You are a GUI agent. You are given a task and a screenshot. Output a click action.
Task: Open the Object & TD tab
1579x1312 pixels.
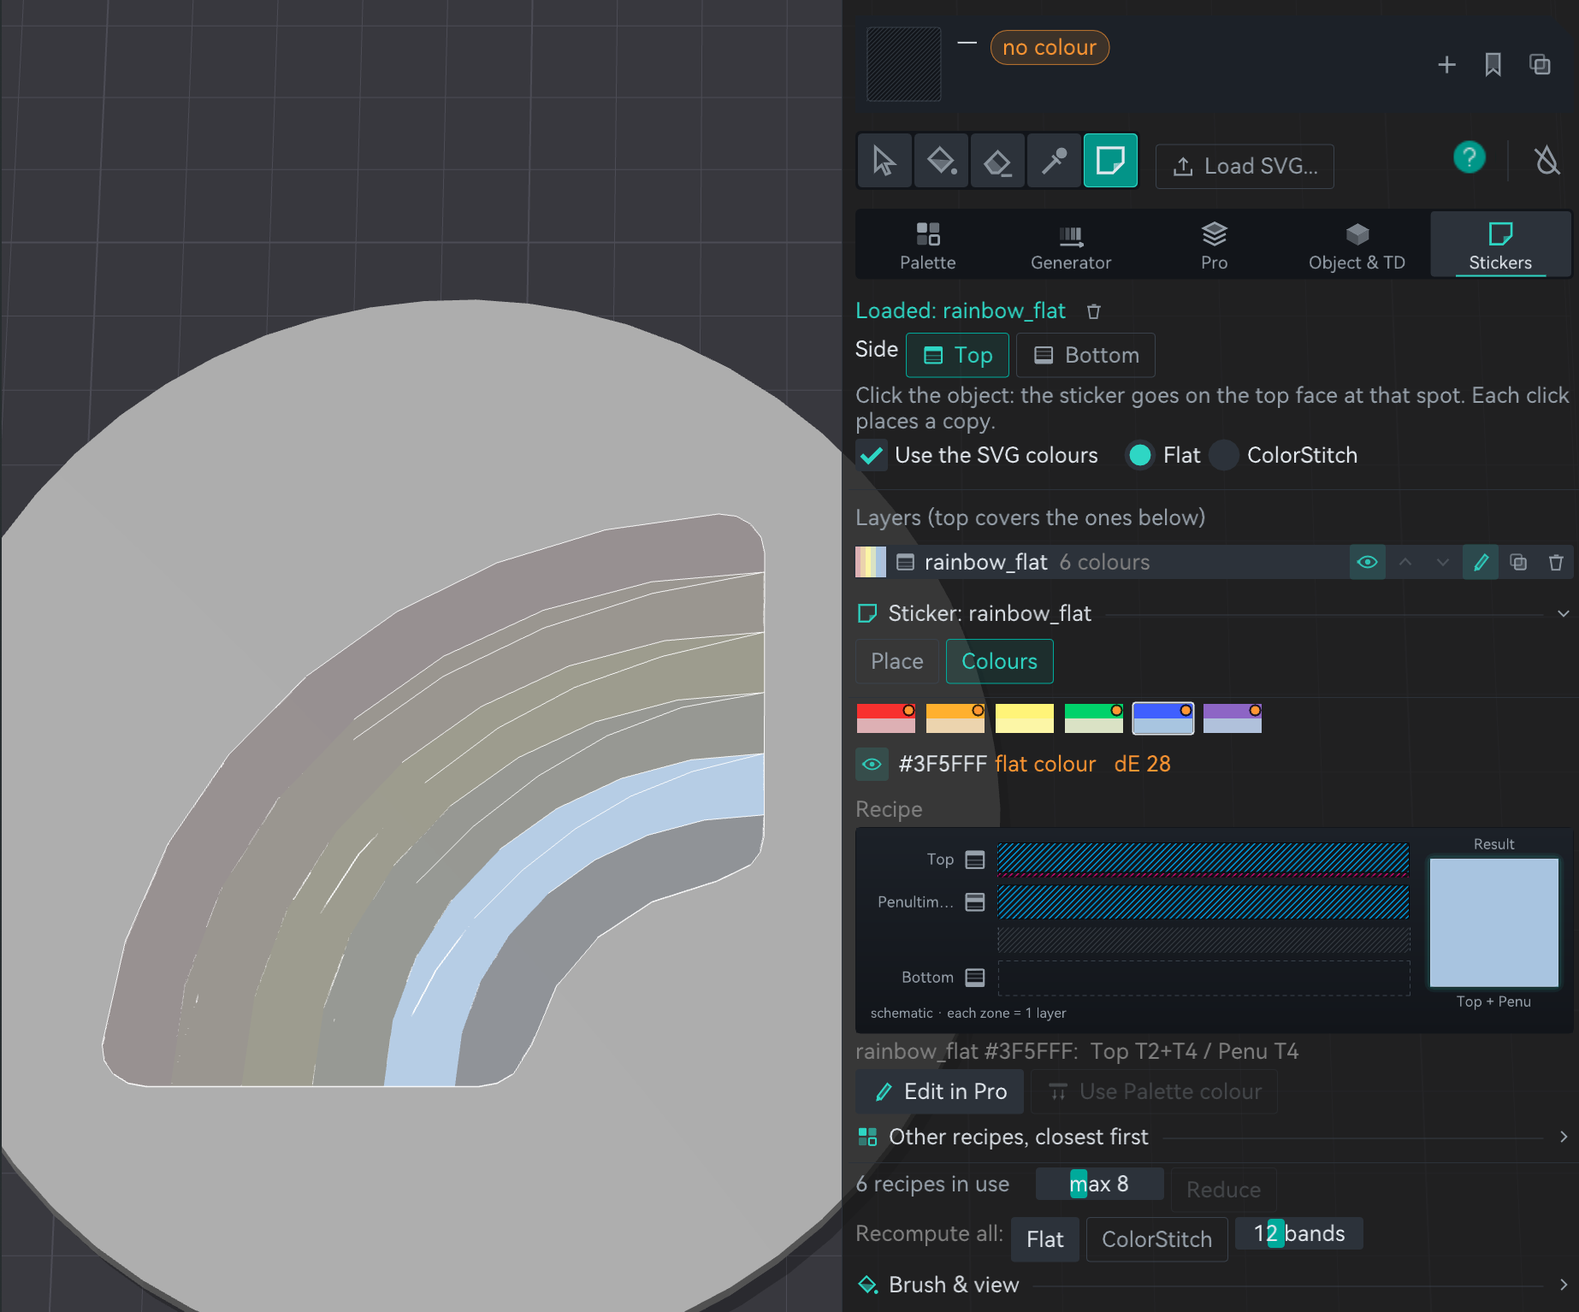(1357, 245)
